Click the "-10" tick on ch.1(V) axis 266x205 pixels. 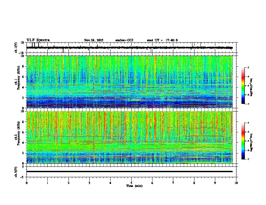click(x=22, y=53)
